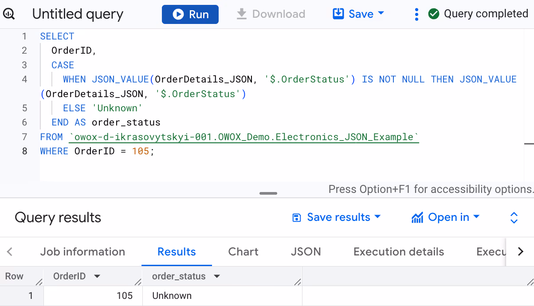Click the table name link in FROM clause

point(244,137)
